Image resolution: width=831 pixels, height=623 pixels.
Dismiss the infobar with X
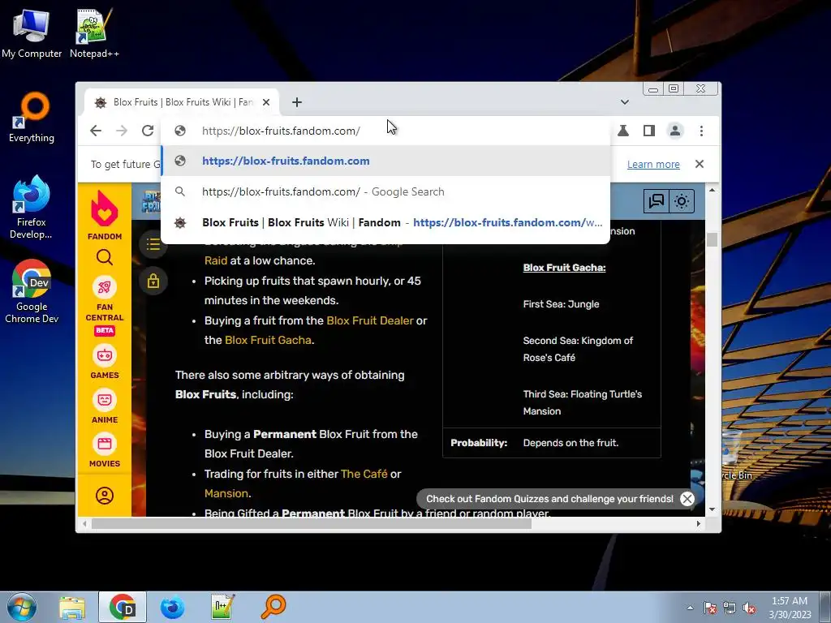700,164
